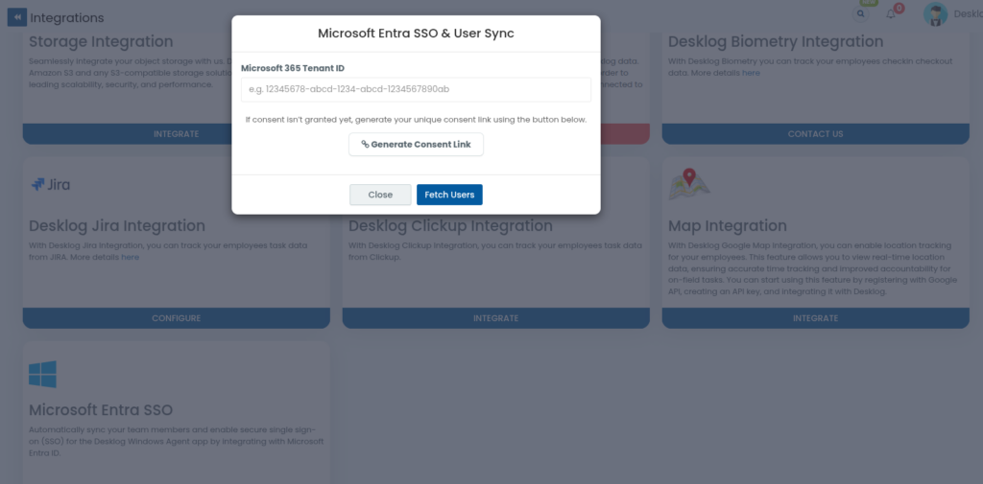Click the Microsoft 365 Tenant ID field
The height and width of the screenshot is (484, 983).
coord(416,89)
